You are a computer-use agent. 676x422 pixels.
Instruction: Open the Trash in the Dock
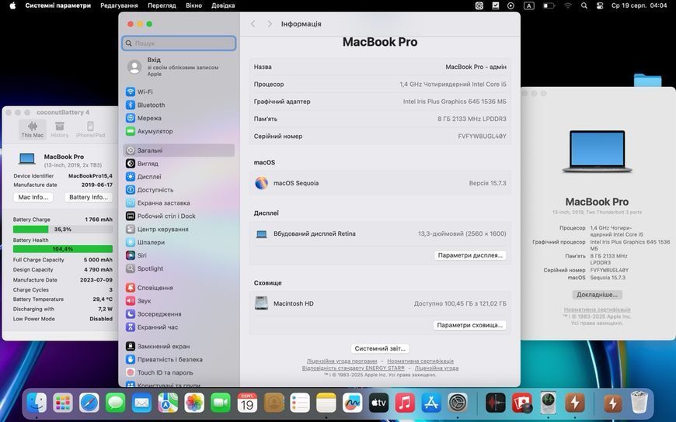click(639, 403)
